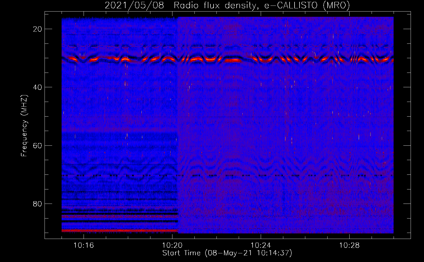The width and height of the screenshot is (424, 262).
Task: Select the 60 frequency tick label
Action: click(38, 145)
